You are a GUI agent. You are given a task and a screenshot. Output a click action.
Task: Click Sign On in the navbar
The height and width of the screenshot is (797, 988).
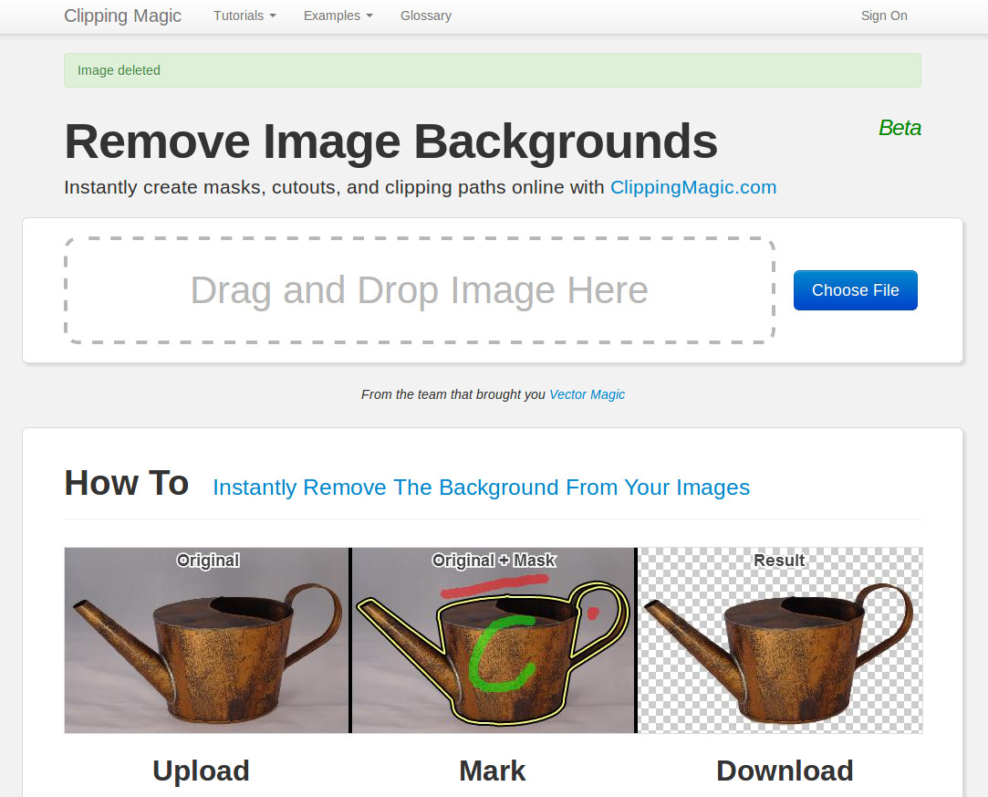click(884, 16)
